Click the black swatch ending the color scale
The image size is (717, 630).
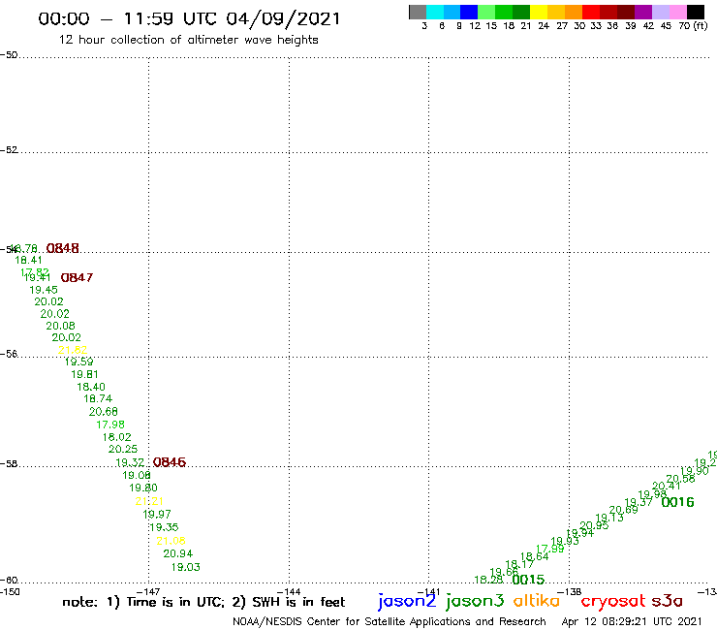(x=696, y=12)
